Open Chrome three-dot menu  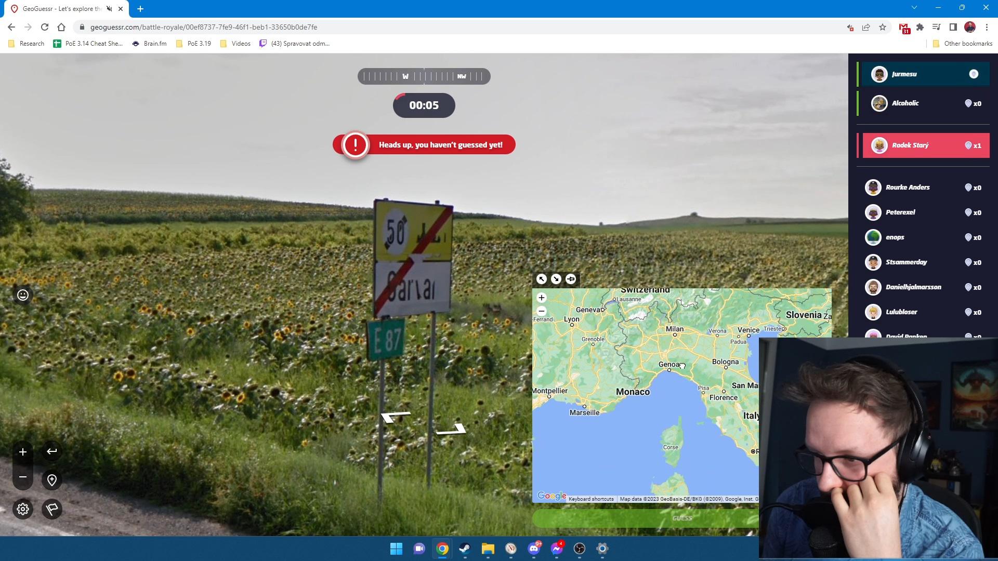(987, 27)
